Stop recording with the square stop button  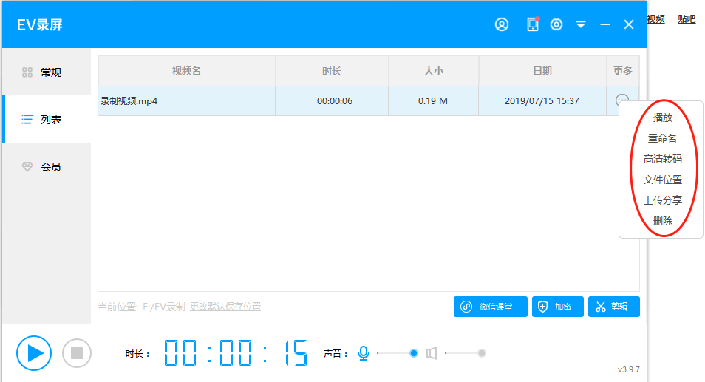pos(76,353)
